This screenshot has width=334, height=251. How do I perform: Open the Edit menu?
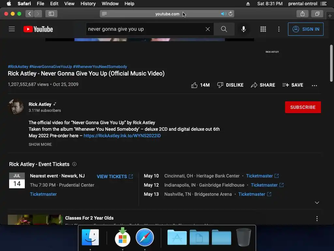pos(54,4)
